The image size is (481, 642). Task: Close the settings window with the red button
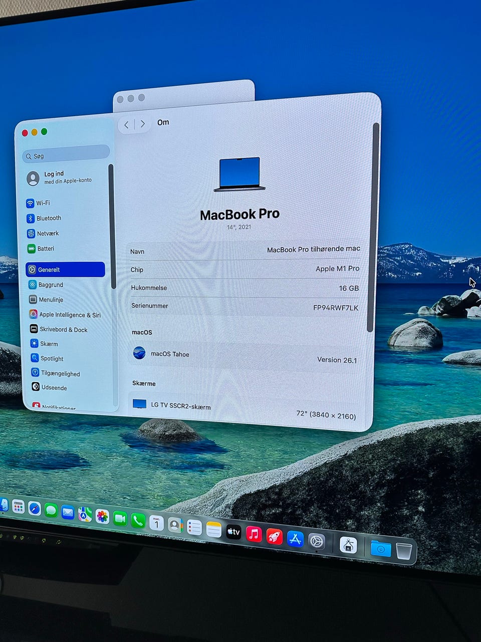point(25,133)
